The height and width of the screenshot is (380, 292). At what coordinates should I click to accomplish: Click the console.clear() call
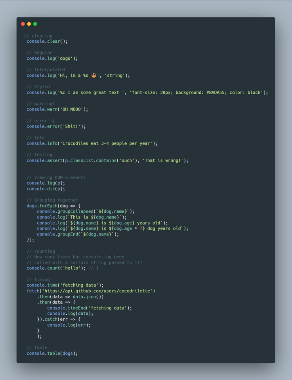pyautogui.click(x=47, y=42)
